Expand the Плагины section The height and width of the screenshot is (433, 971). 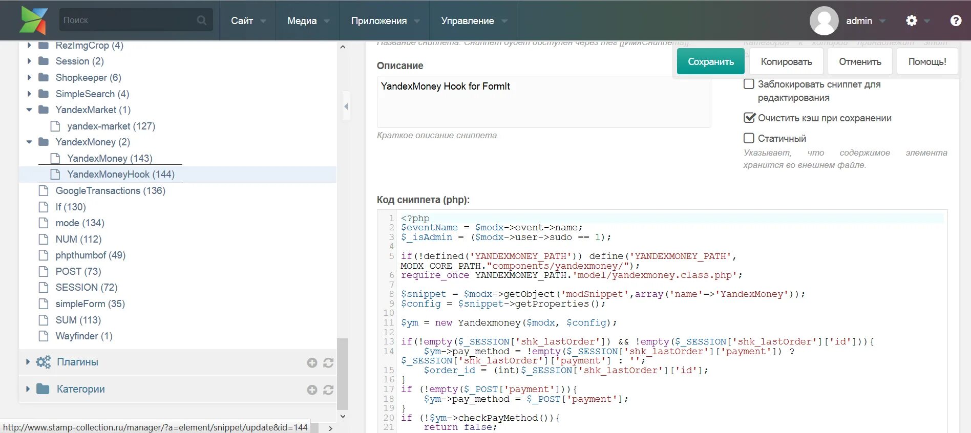(28, 362)
